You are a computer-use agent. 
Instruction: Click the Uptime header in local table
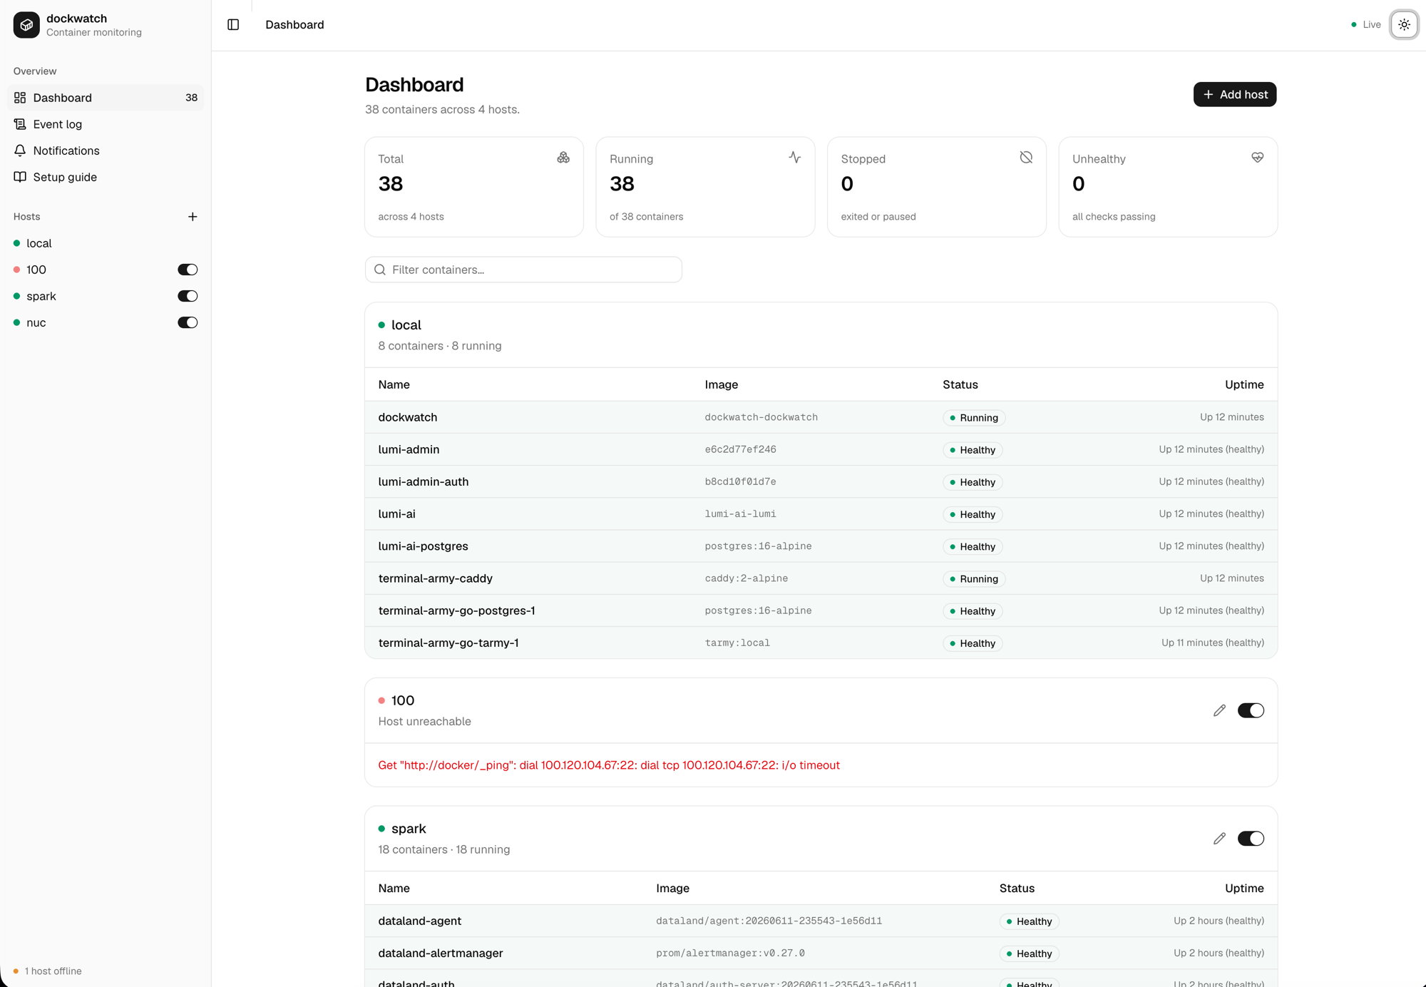[x=1244, y=384]
